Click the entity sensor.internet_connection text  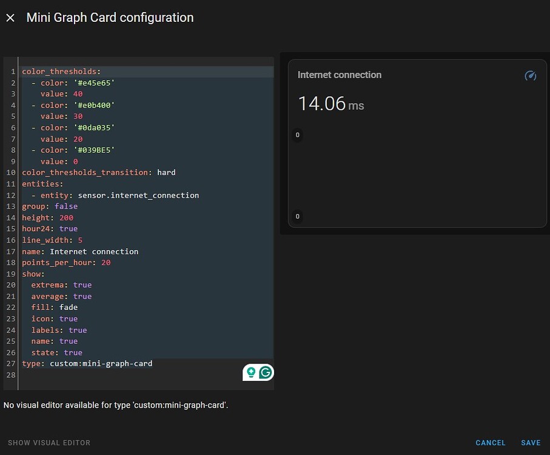pyautogui.click(x=148, y=195)
